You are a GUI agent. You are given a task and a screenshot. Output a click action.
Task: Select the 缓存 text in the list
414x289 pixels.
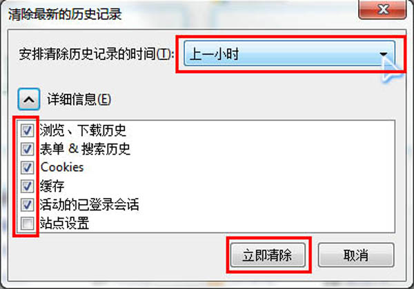tap(52, 186)
